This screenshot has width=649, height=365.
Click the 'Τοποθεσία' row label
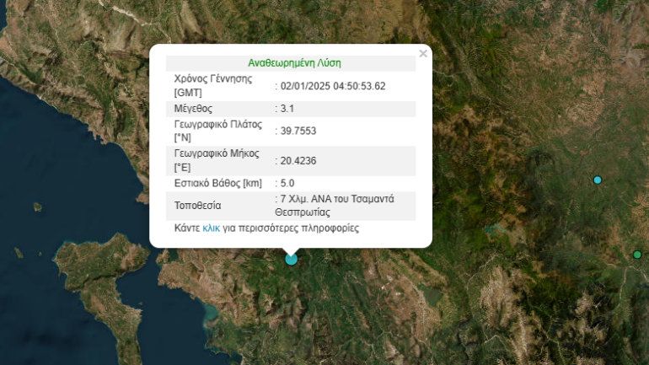coord(199,205)
